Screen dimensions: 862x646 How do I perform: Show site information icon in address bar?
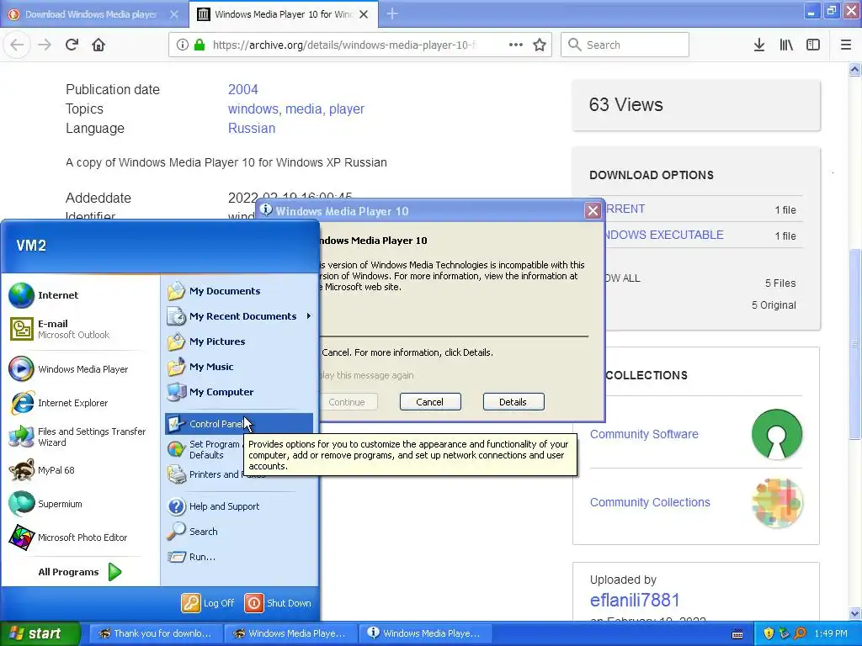183,45
